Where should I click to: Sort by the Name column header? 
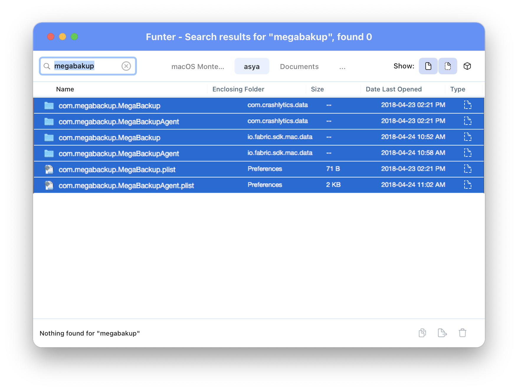coord(65,89)
